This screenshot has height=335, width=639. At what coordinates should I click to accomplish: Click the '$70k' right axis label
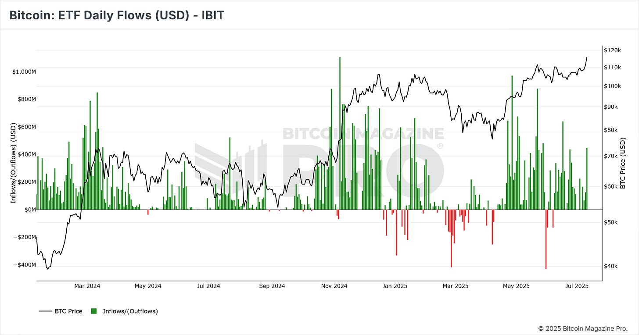click(x=611, y=156)
